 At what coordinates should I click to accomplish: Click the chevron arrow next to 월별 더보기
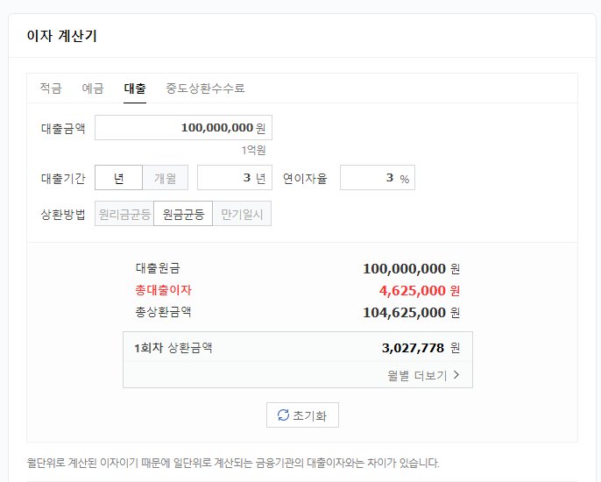click(456, 374)
